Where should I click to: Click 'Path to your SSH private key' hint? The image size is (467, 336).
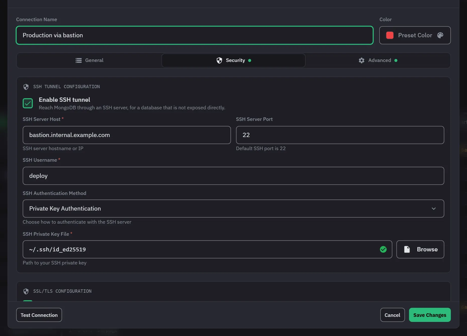(54, 263)
